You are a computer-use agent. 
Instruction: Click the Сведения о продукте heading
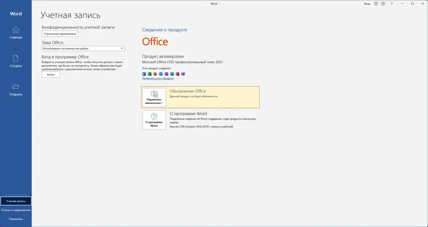165,30
